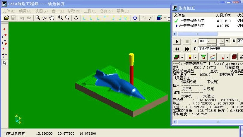Screen dimensions: 243x137
Task: Open dropdown beside the tool display icon
Action: [x=196, y=57]
